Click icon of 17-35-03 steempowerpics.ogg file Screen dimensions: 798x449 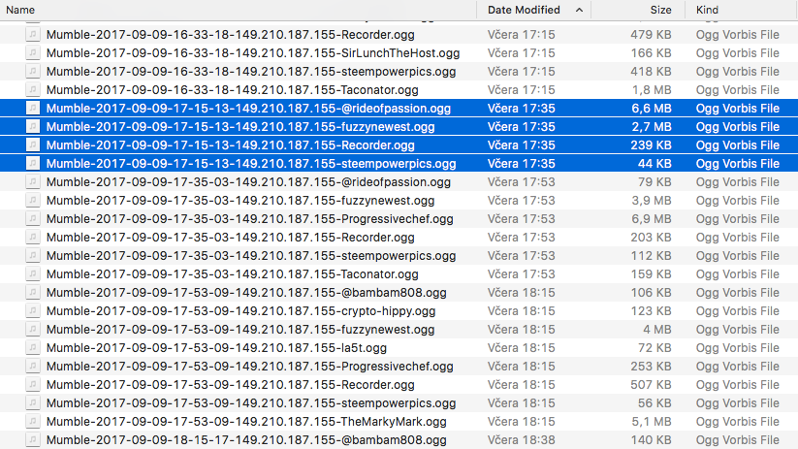[33, 256]
